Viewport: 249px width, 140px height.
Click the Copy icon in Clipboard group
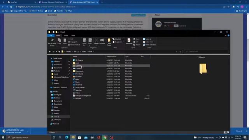59,41
